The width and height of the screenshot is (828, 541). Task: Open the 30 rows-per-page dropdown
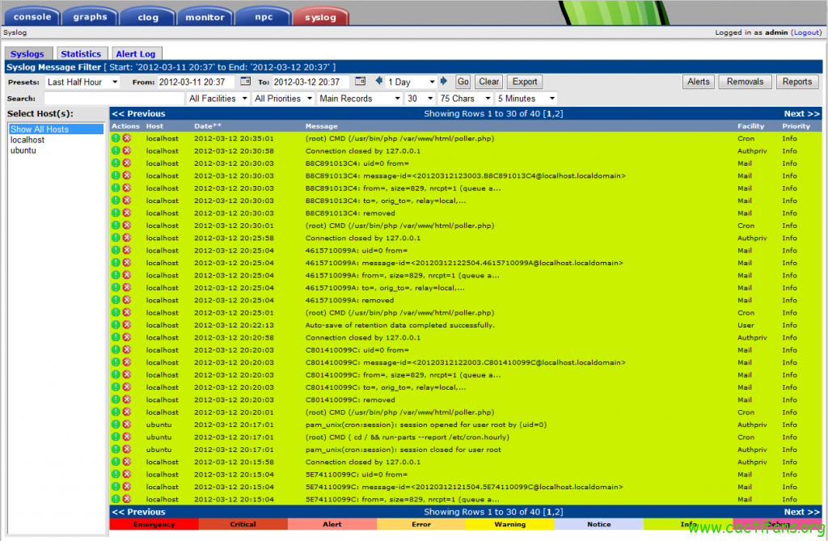(x=420, y=99)
